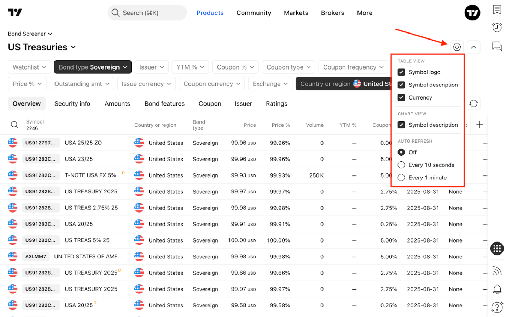Image resolution: width=506 pixels, height=317 pixels.
Task: Open the Outstanding amt filter dropdown
Action: 82,84
